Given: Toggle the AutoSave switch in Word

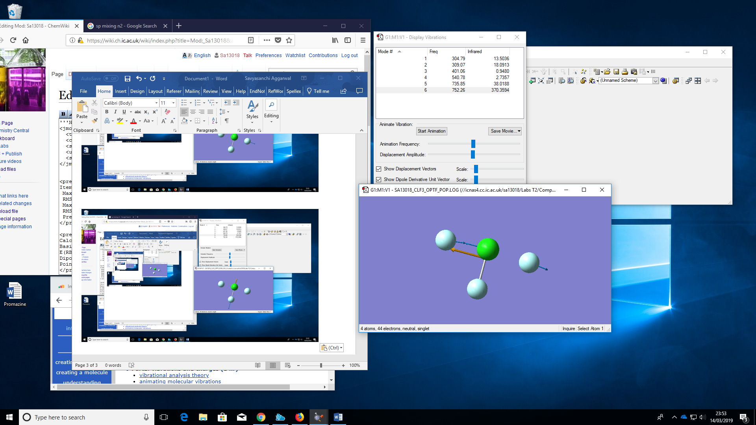Looking at the screenshot, I should [111, 79].
